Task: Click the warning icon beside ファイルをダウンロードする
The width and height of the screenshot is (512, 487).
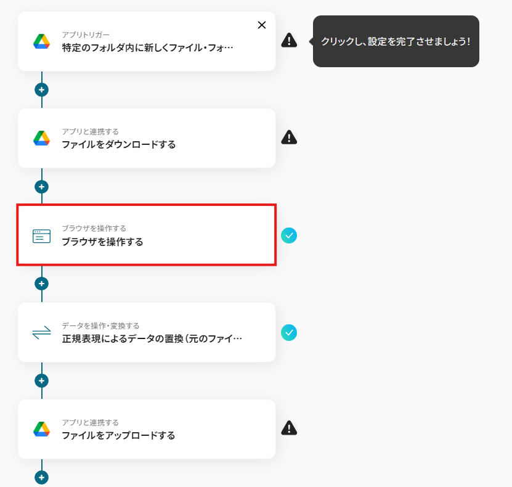Action: click(289, 137)
